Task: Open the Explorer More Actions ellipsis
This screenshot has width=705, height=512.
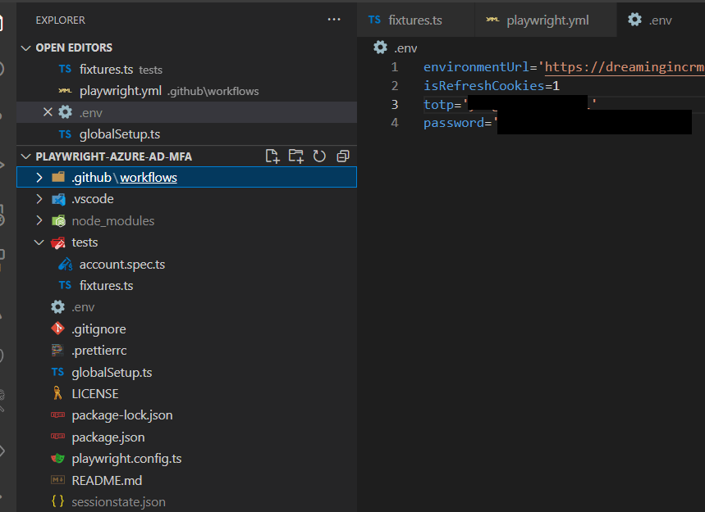Action: coord(333,19)
